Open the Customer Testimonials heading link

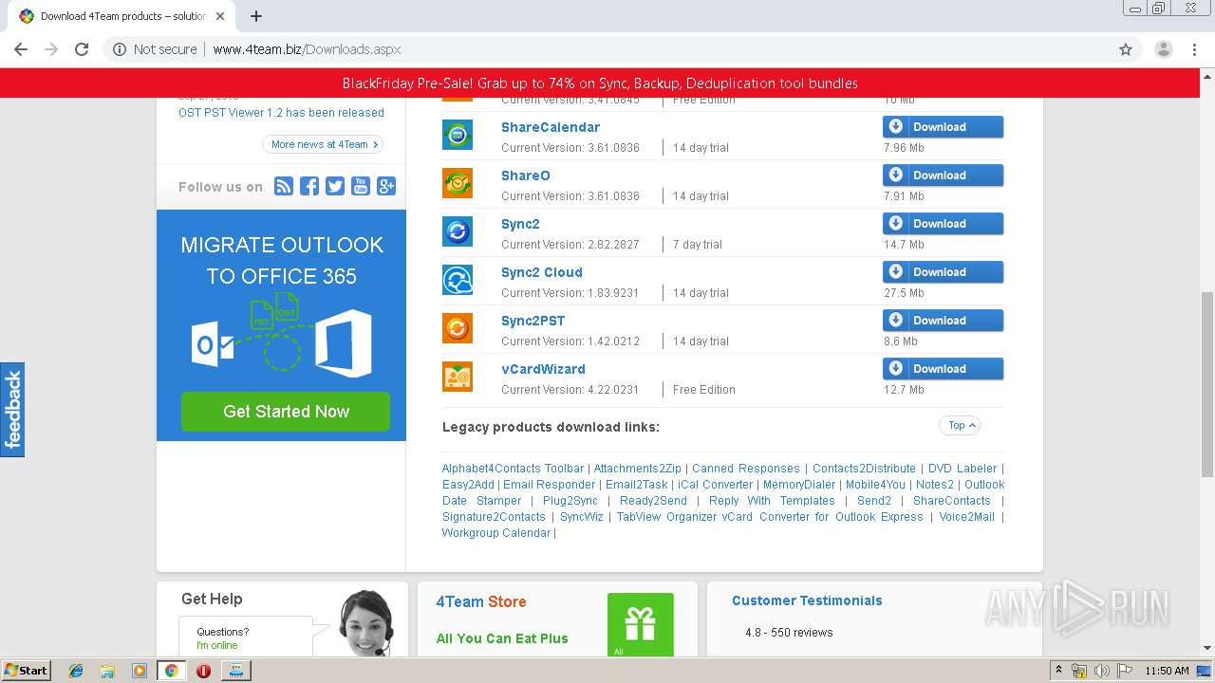coord(807,600)
